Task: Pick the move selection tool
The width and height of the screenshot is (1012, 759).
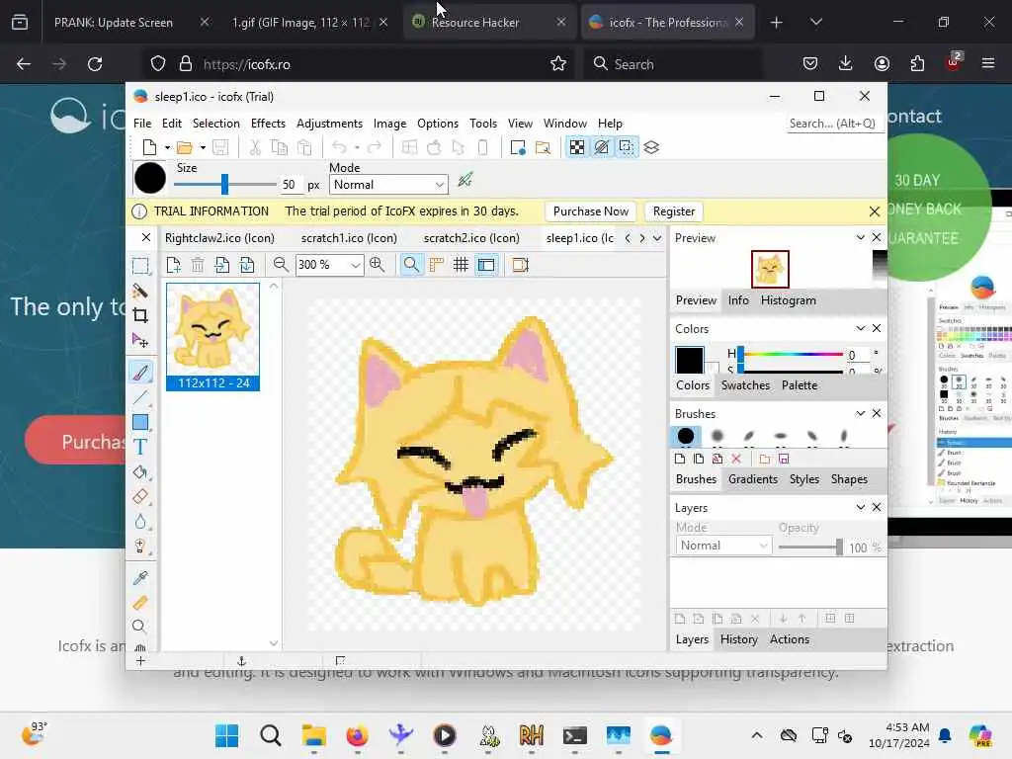Action: coord(140,340)
